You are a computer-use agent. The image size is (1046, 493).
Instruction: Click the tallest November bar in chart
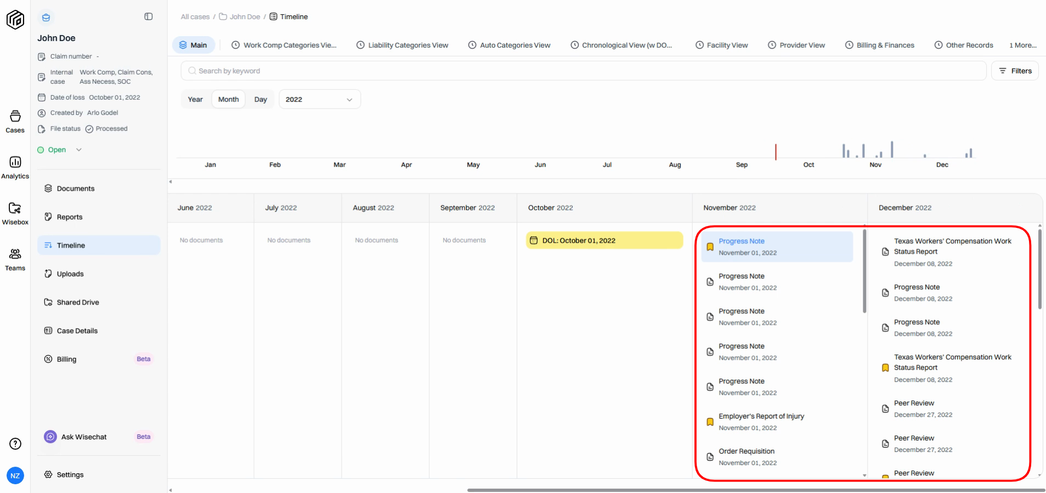(x=892, y=150)
